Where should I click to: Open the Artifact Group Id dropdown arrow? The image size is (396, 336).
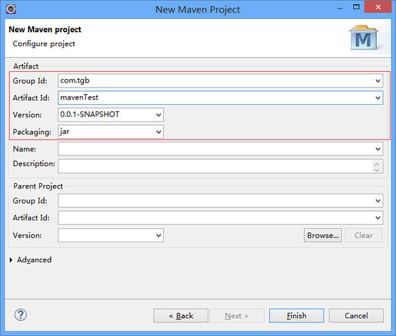tap(378, 81)
